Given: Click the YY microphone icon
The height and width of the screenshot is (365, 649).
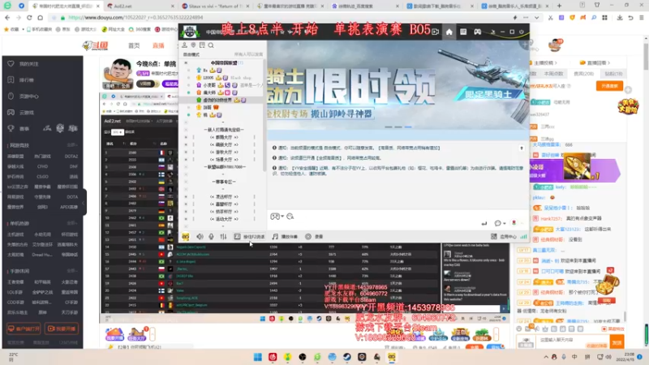Looking at the screenshot, I should coord(211,236).
